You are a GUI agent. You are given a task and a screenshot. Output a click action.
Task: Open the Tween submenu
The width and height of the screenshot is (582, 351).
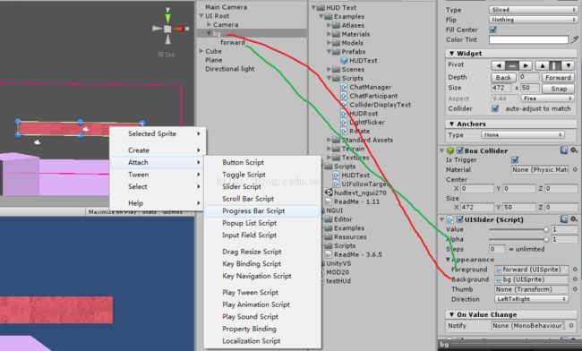158,175
